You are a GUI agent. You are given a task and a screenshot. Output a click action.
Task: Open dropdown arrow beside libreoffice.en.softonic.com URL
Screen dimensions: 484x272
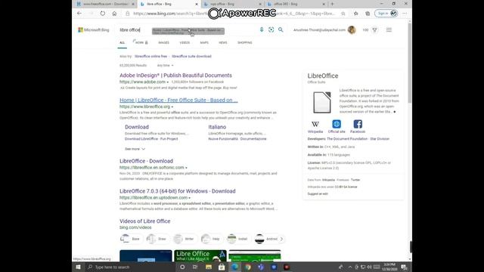click(x=186, y=168)
